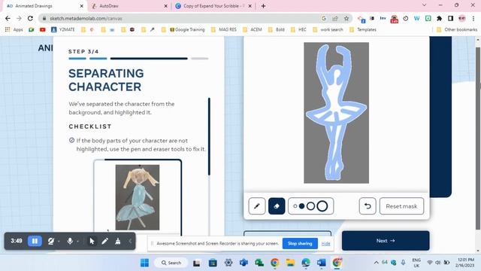The height and width of the screenshot is (271, 481).
Task: Open the webcam options dropdown arrow
Action: (59, 242)
